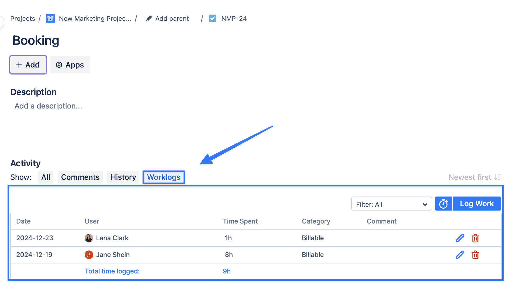The image size is (512, 291).
Task: Open the Apps menu button
Action: [70, 65]
